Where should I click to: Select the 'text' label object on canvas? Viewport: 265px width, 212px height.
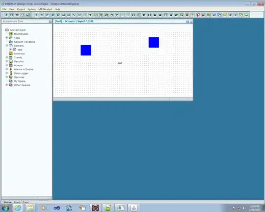pos(120,63)
